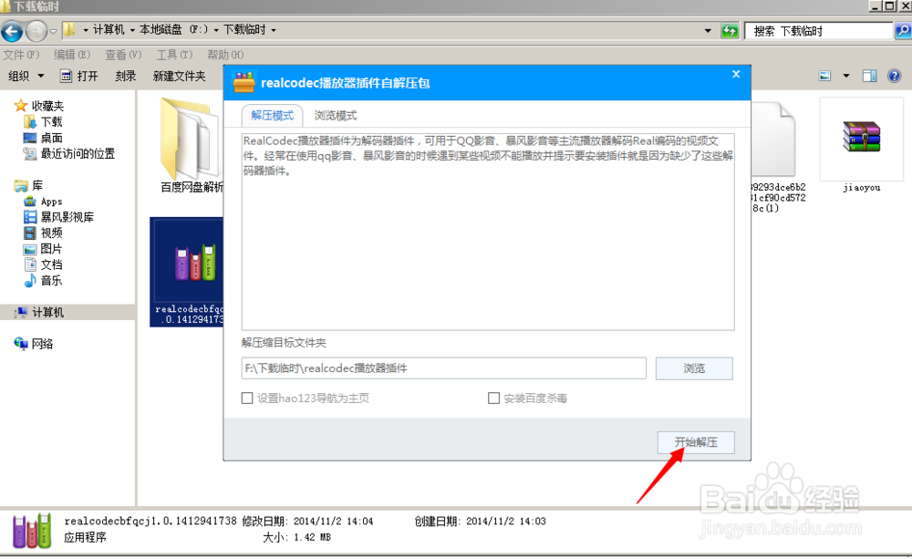Click the blue help question-mark icon
Viewport: 912px width, 559px height.
895,75
